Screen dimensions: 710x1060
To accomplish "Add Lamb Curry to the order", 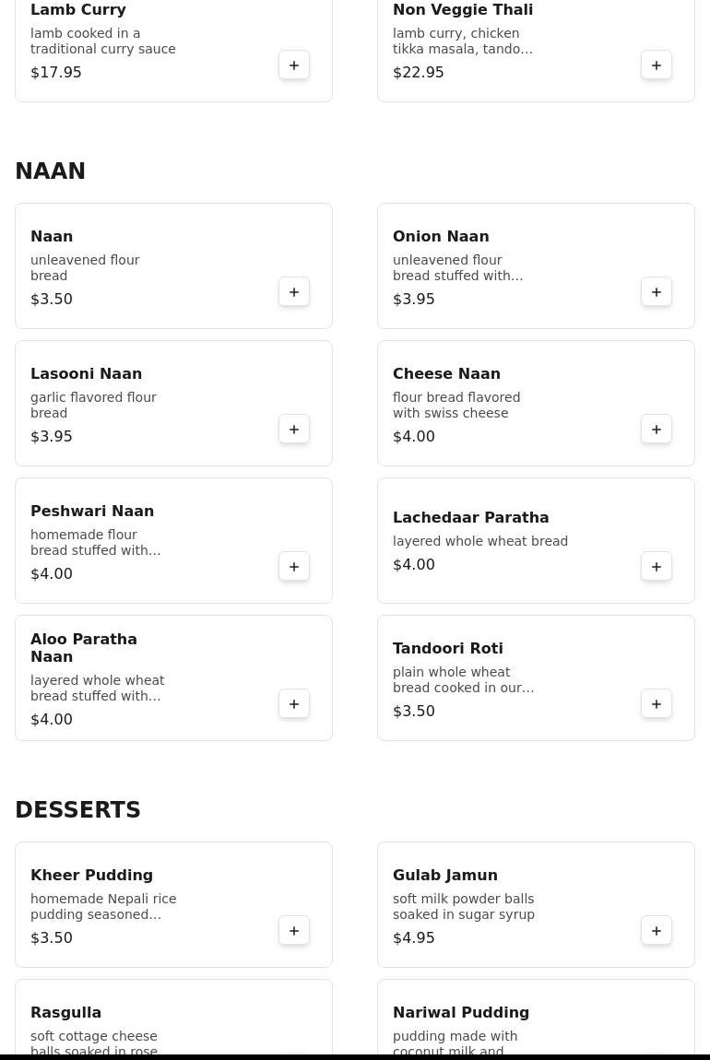I will click(x=293, y=65).
